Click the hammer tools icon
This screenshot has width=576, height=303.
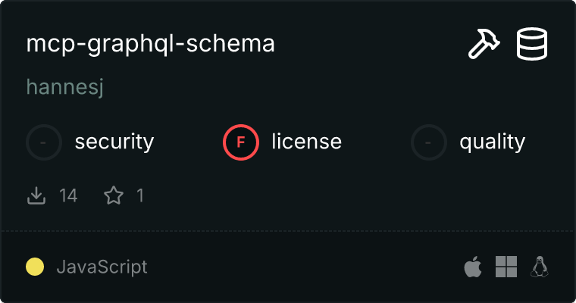tap(483, 44)
